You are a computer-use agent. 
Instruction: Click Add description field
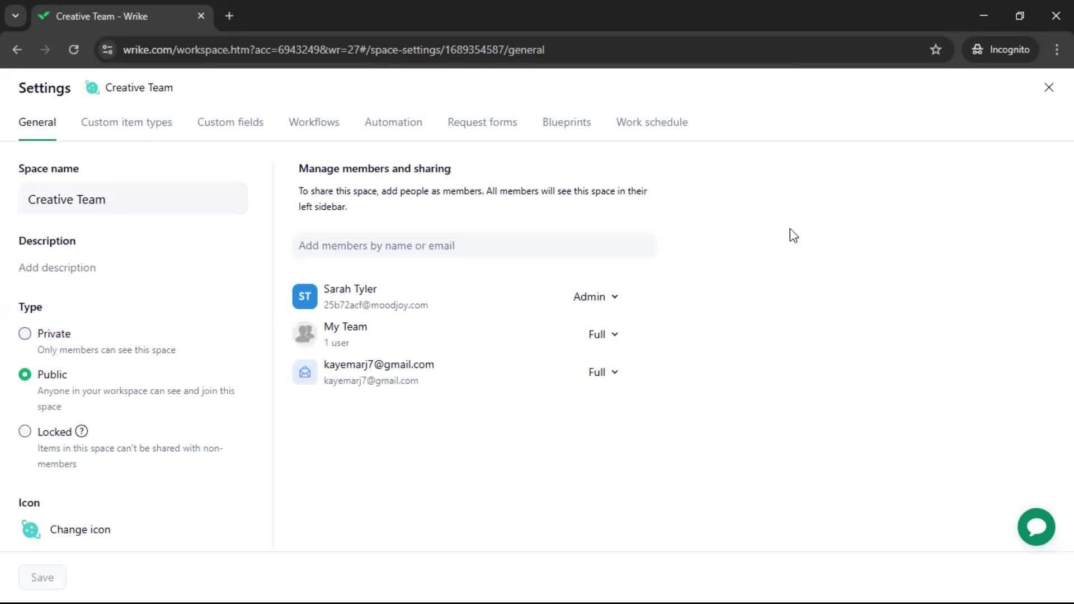(57, 267)
